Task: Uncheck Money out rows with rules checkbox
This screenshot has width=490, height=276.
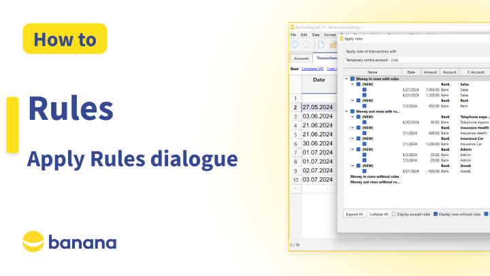Action: (x=353, y=111)
